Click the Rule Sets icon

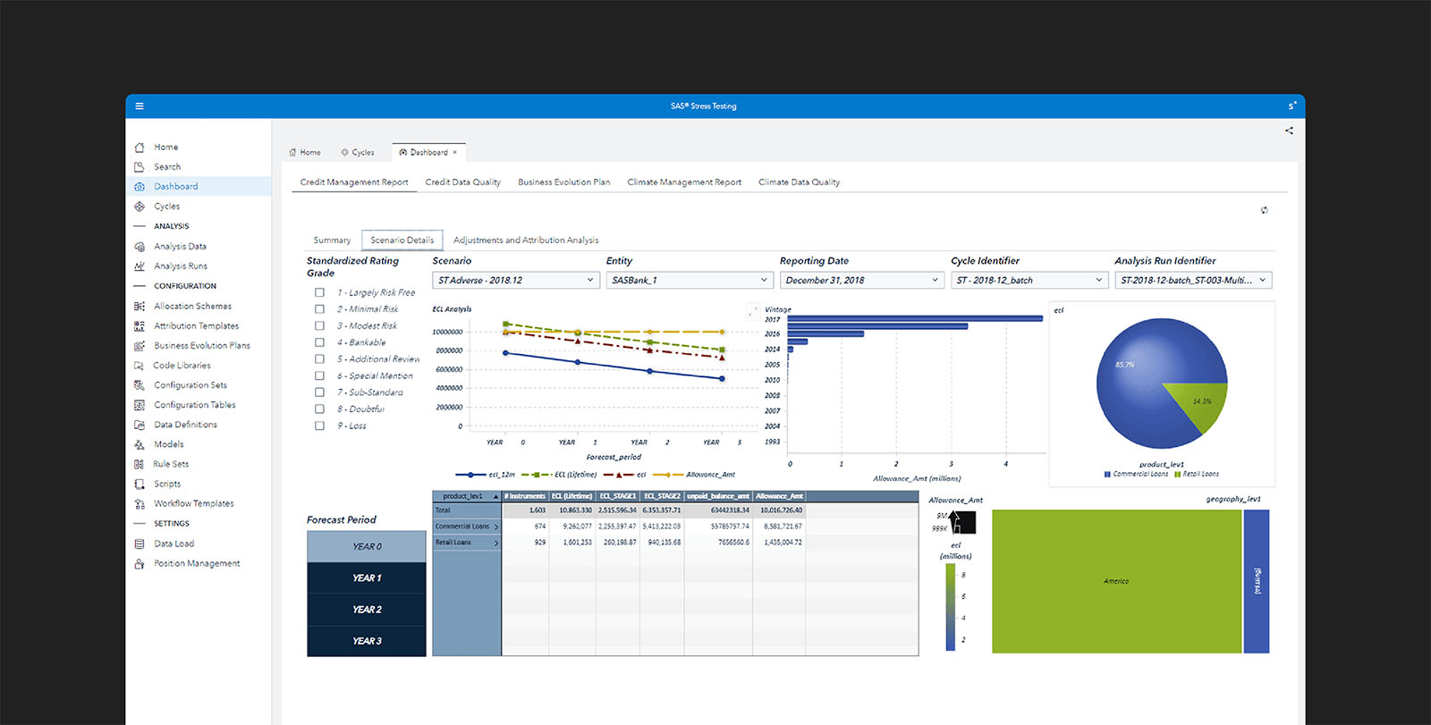pyautogui.click(x=140, y=464)
